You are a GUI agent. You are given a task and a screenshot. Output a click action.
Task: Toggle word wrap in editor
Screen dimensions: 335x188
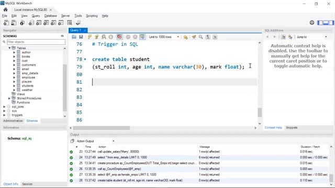(215, 37)
